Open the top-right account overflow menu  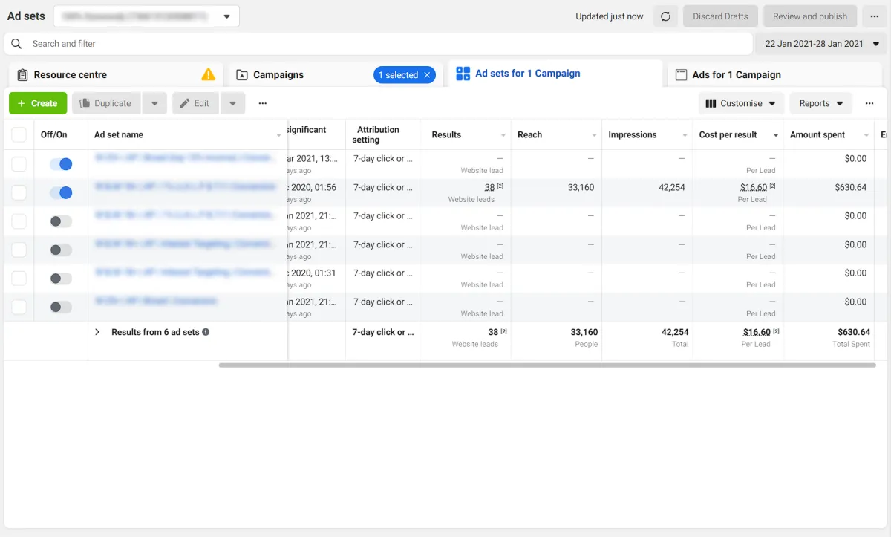point(874,16)
